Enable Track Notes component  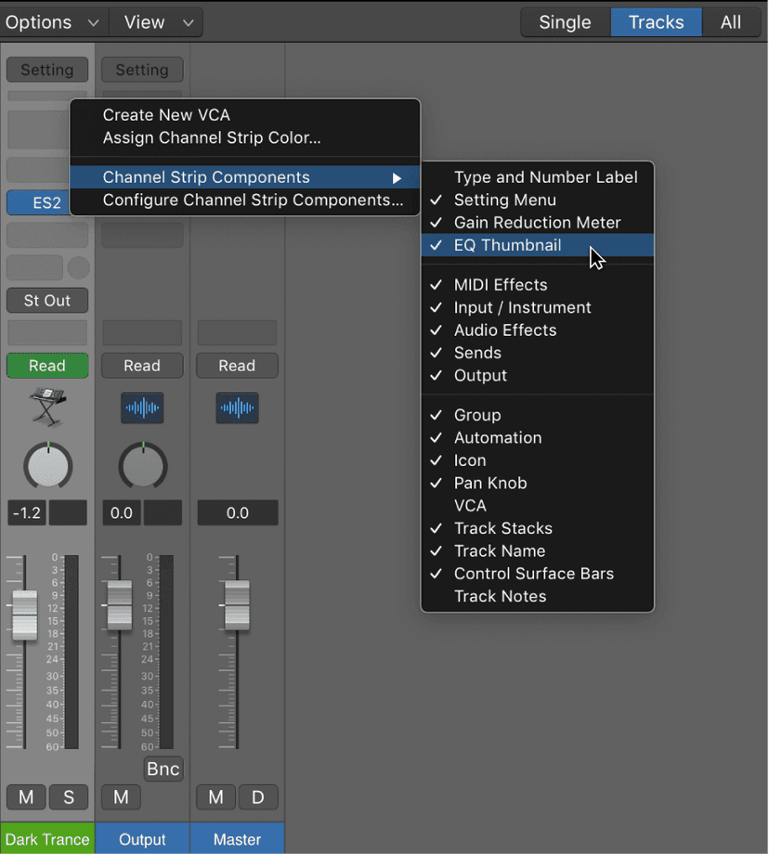538,596
